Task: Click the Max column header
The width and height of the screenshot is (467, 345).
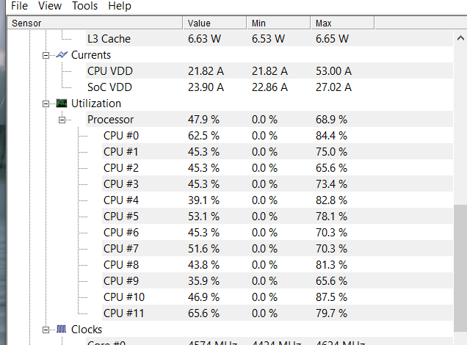Action: 341,23
